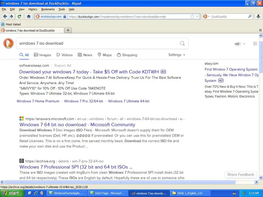Select the All results tab

click(x=24, y=55)
